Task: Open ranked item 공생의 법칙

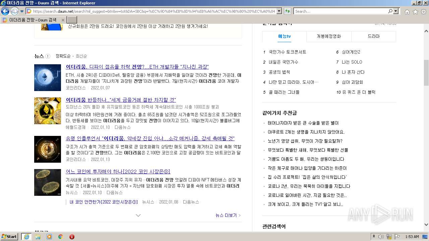Action: [279, 72]
